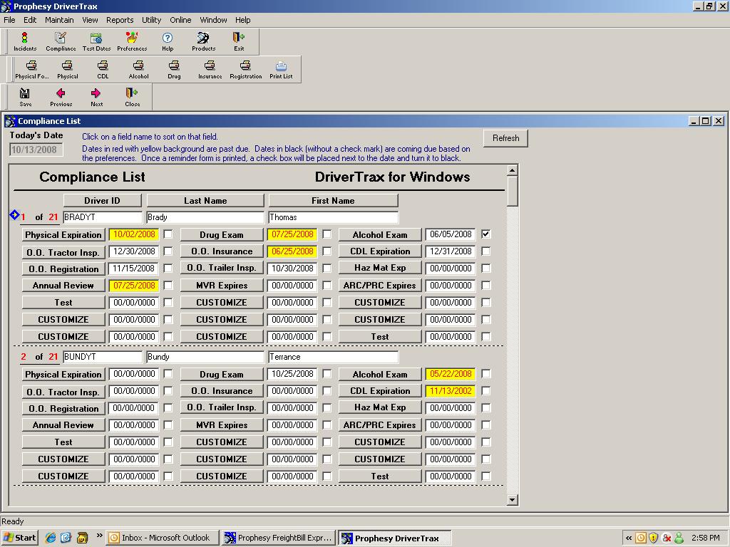Screen dimensions: 730x547
Task: Go to Previous record
Action: coord(61,98)
